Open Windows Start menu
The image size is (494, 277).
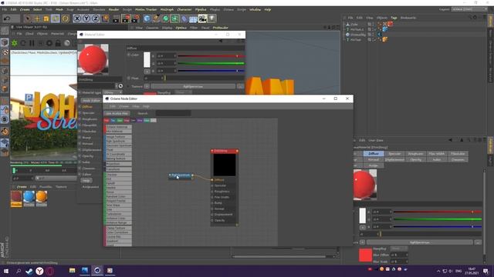click(5, 271)
